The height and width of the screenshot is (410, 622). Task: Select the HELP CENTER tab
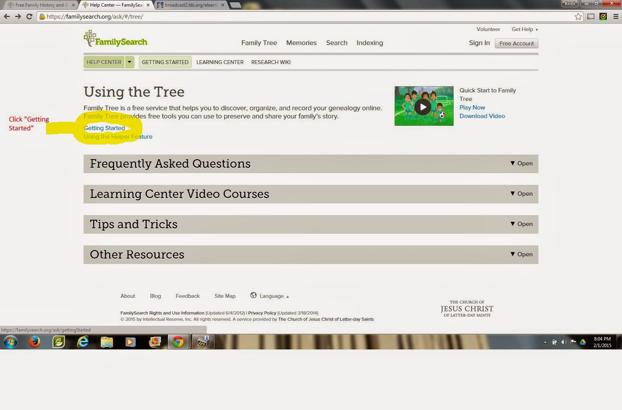click(x=104, y=62)
